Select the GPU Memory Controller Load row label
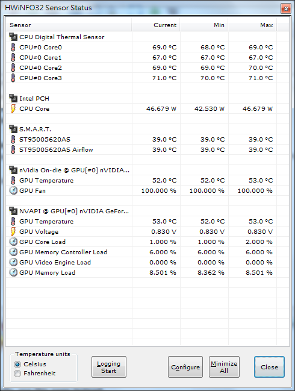The height and width of the screenshot is (391, 295). (63, 252)
